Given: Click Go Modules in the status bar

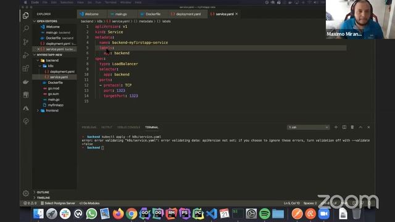Looking at the screenshot, I should [89, 203].
